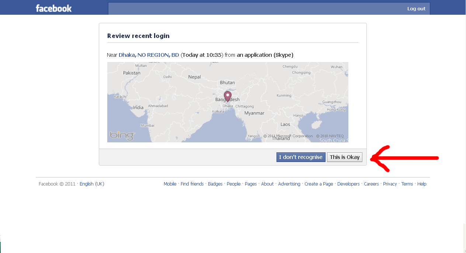466x253 pixels.
Task: Click Delhi label on the map
Action: coord(168,77)
